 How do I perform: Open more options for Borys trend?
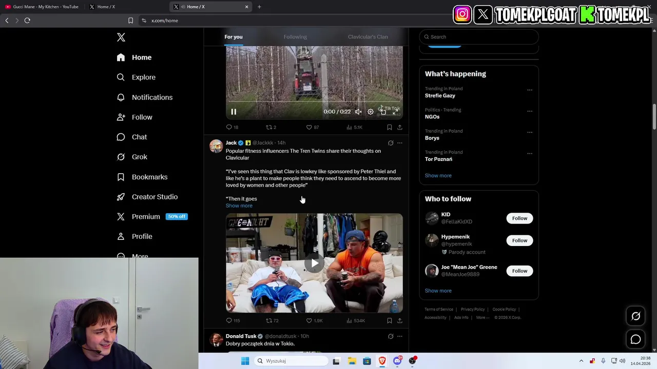point(530,132)
